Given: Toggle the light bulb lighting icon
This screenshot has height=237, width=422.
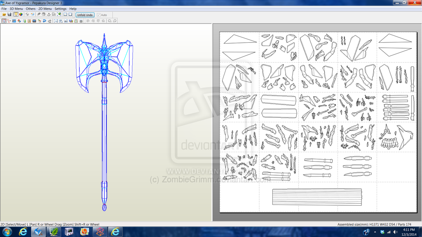Looking at the screenshot, I should pos(16,14).
